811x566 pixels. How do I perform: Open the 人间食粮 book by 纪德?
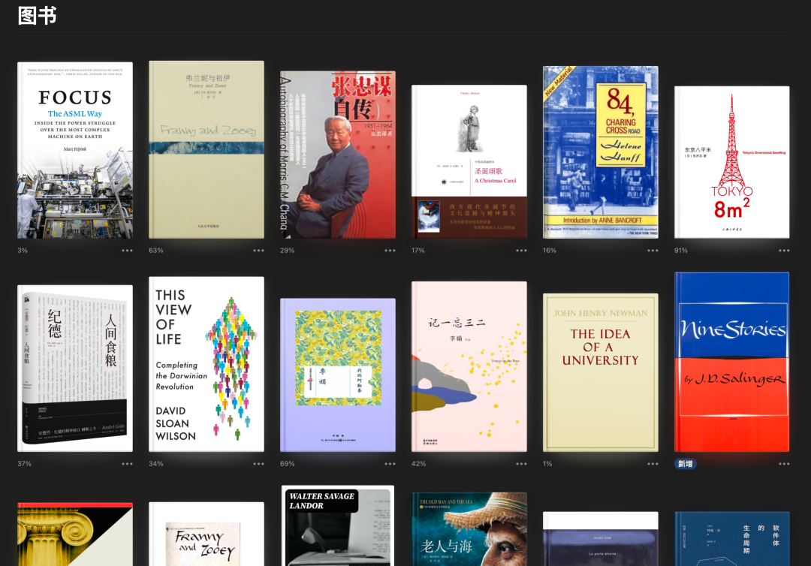75,369
